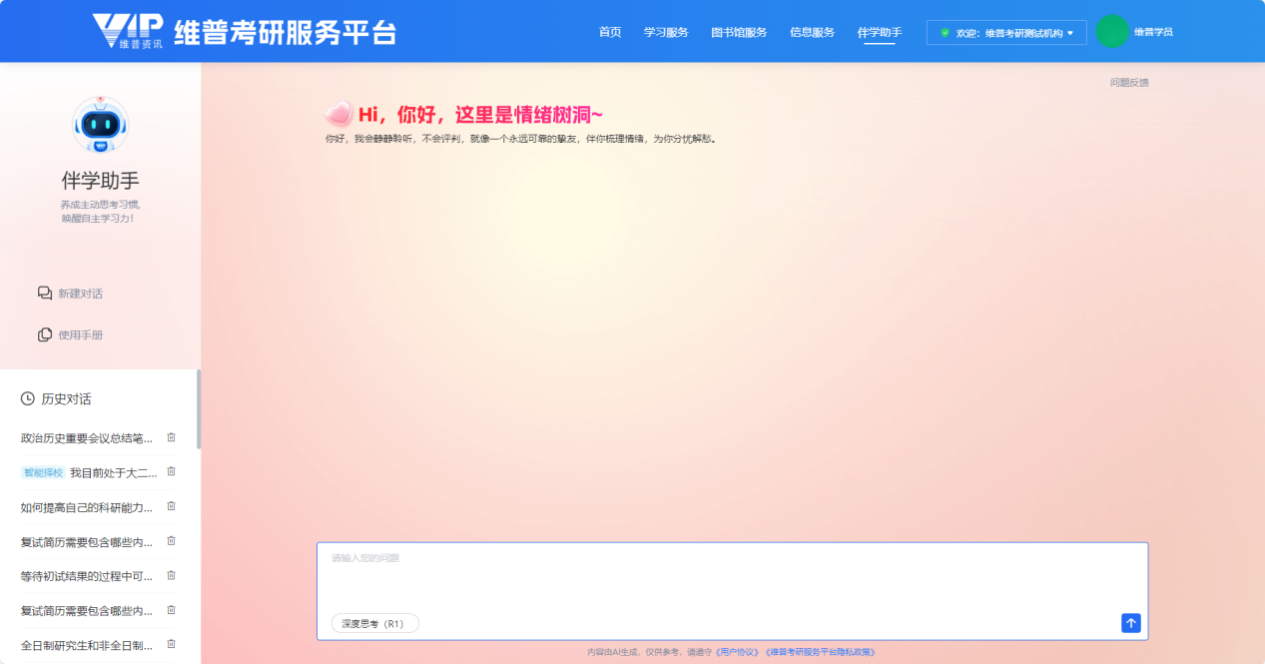Click the green verified shield icon
This screenshot has width=1265, height=664.
point(945,32)
